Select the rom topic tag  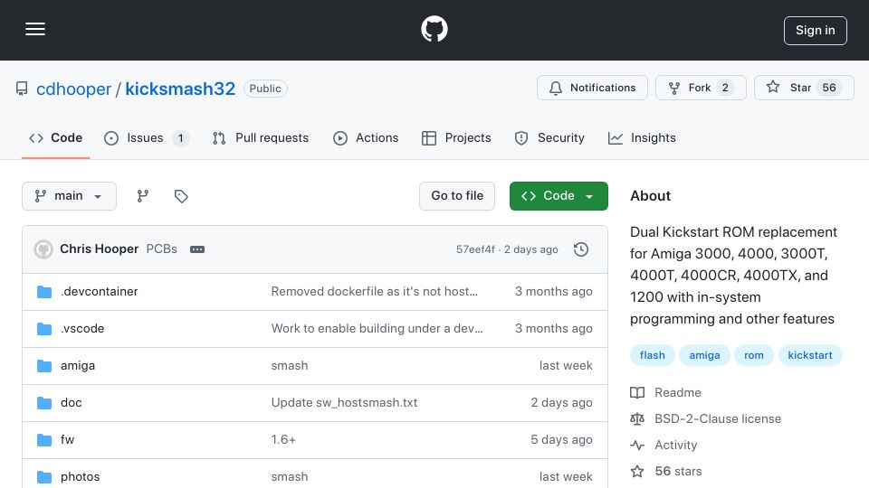pyautogui.click(x=754, y=355)
